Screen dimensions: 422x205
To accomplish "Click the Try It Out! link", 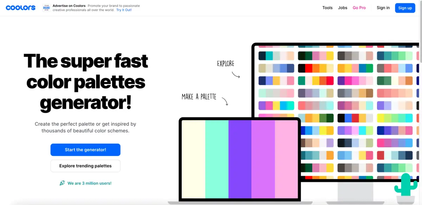I will [x=124, y=10].
